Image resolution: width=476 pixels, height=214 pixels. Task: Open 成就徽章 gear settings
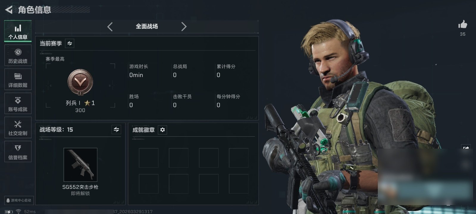click(x=162, y=130)
